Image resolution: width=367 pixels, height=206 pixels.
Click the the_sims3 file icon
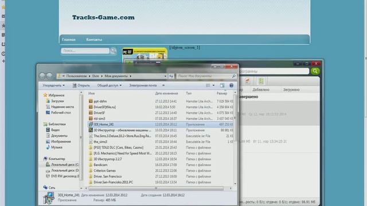[x=91, y=142]
